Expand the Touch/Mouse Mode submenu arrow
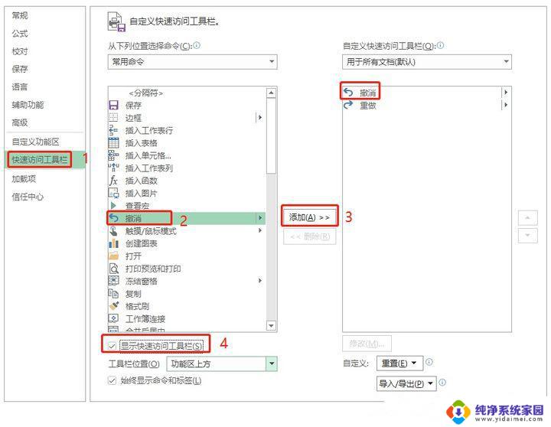 [x=260, y=230]
